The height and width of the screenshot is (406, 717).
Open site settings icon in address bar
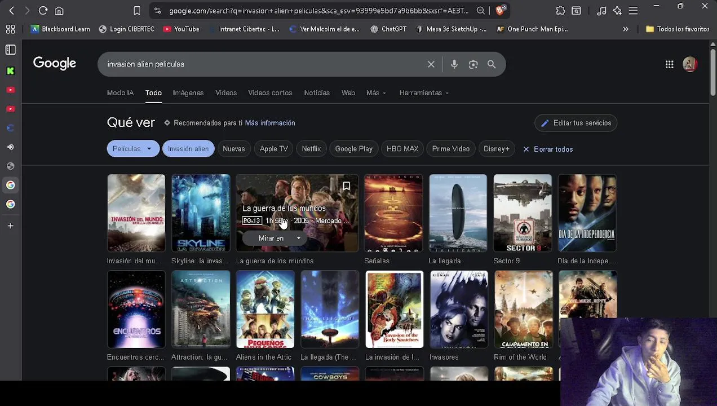(157, 11)
